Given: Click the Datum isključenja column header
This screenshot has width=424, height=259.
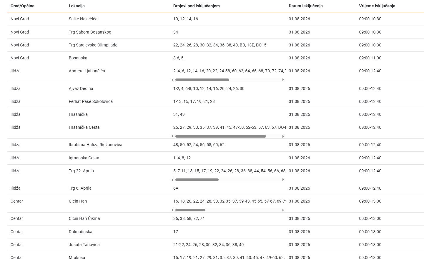Looking at the screenshot, I should tap(306, 6).
